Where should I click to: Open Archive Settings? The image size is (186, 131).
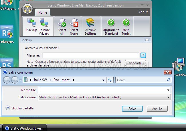click(90, 27)
